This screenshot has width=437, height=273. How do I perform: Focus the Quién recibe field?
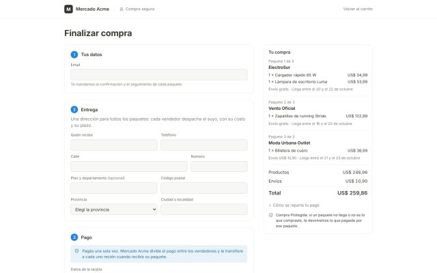pyautogui.click(x=114, y=145)
